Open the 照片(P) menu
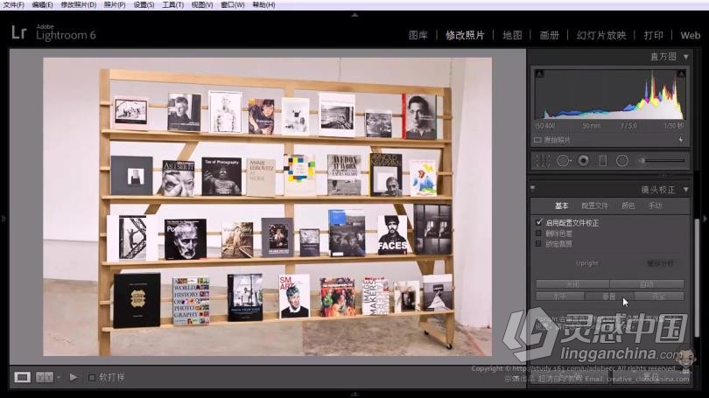 115,5
